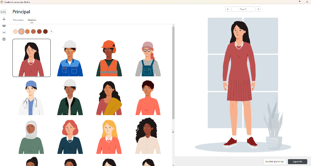Select the woman wearing a gray hijab

pyautogui.click(x=31, y=137)
